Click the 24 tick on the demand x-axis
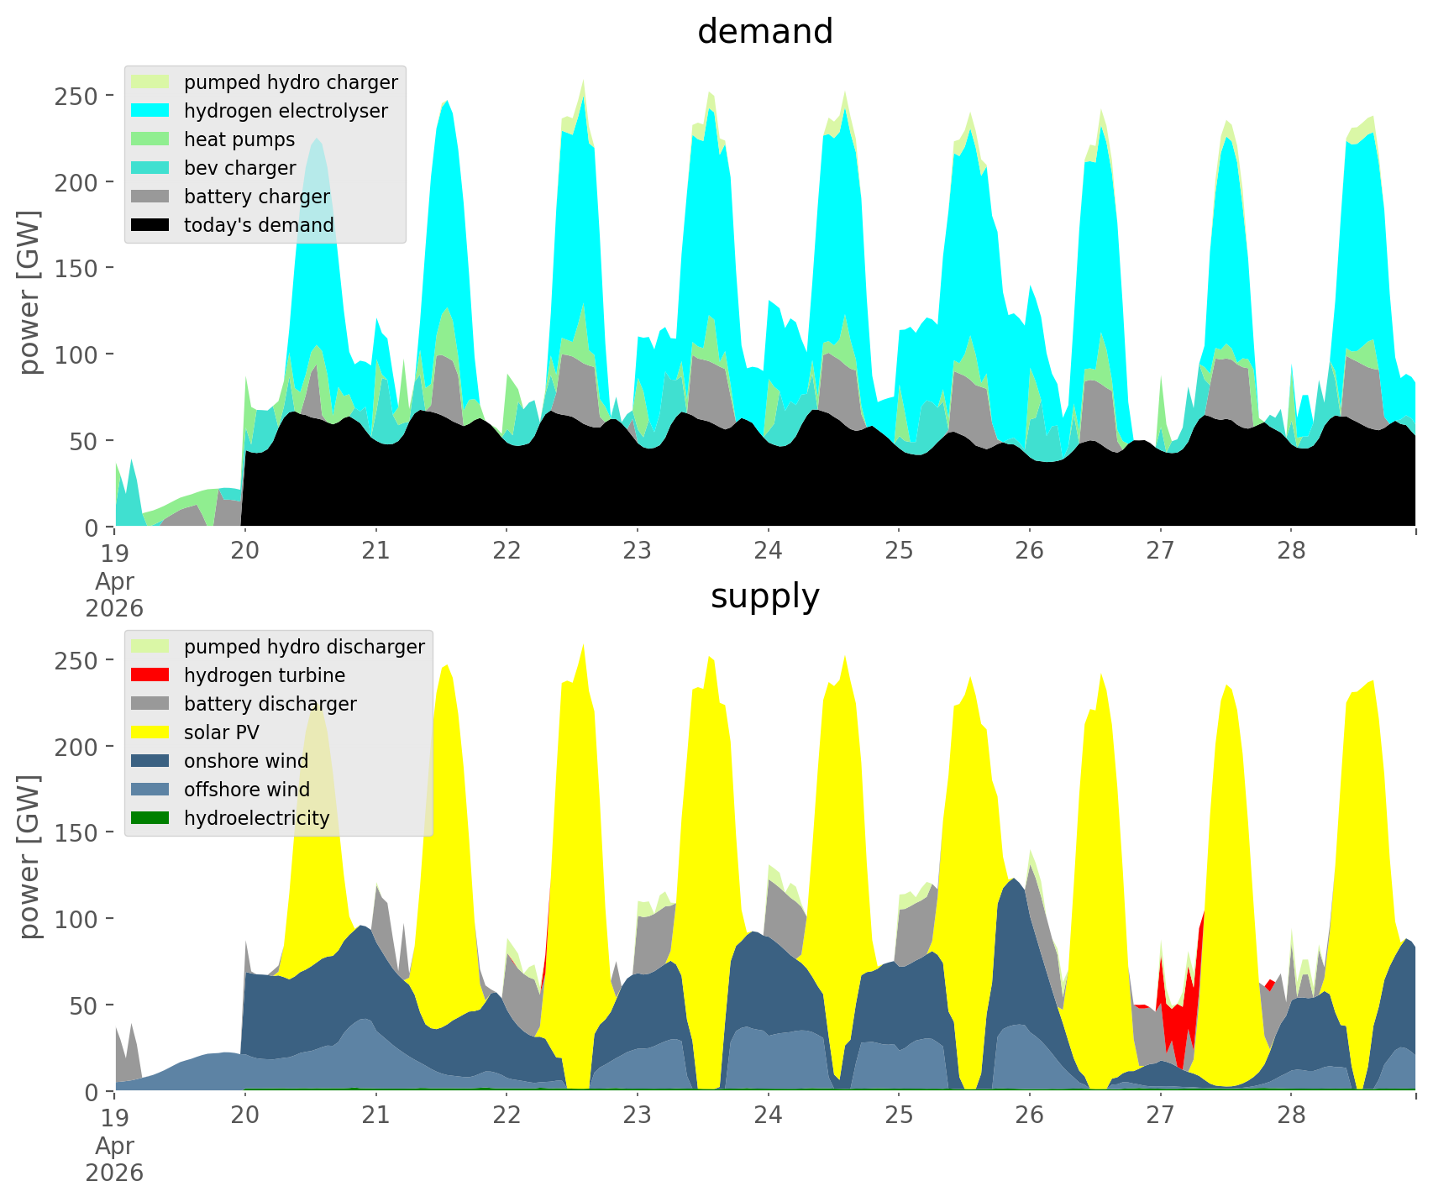Viewport: 1433px width, 1202px height. (x=768, y=552)
